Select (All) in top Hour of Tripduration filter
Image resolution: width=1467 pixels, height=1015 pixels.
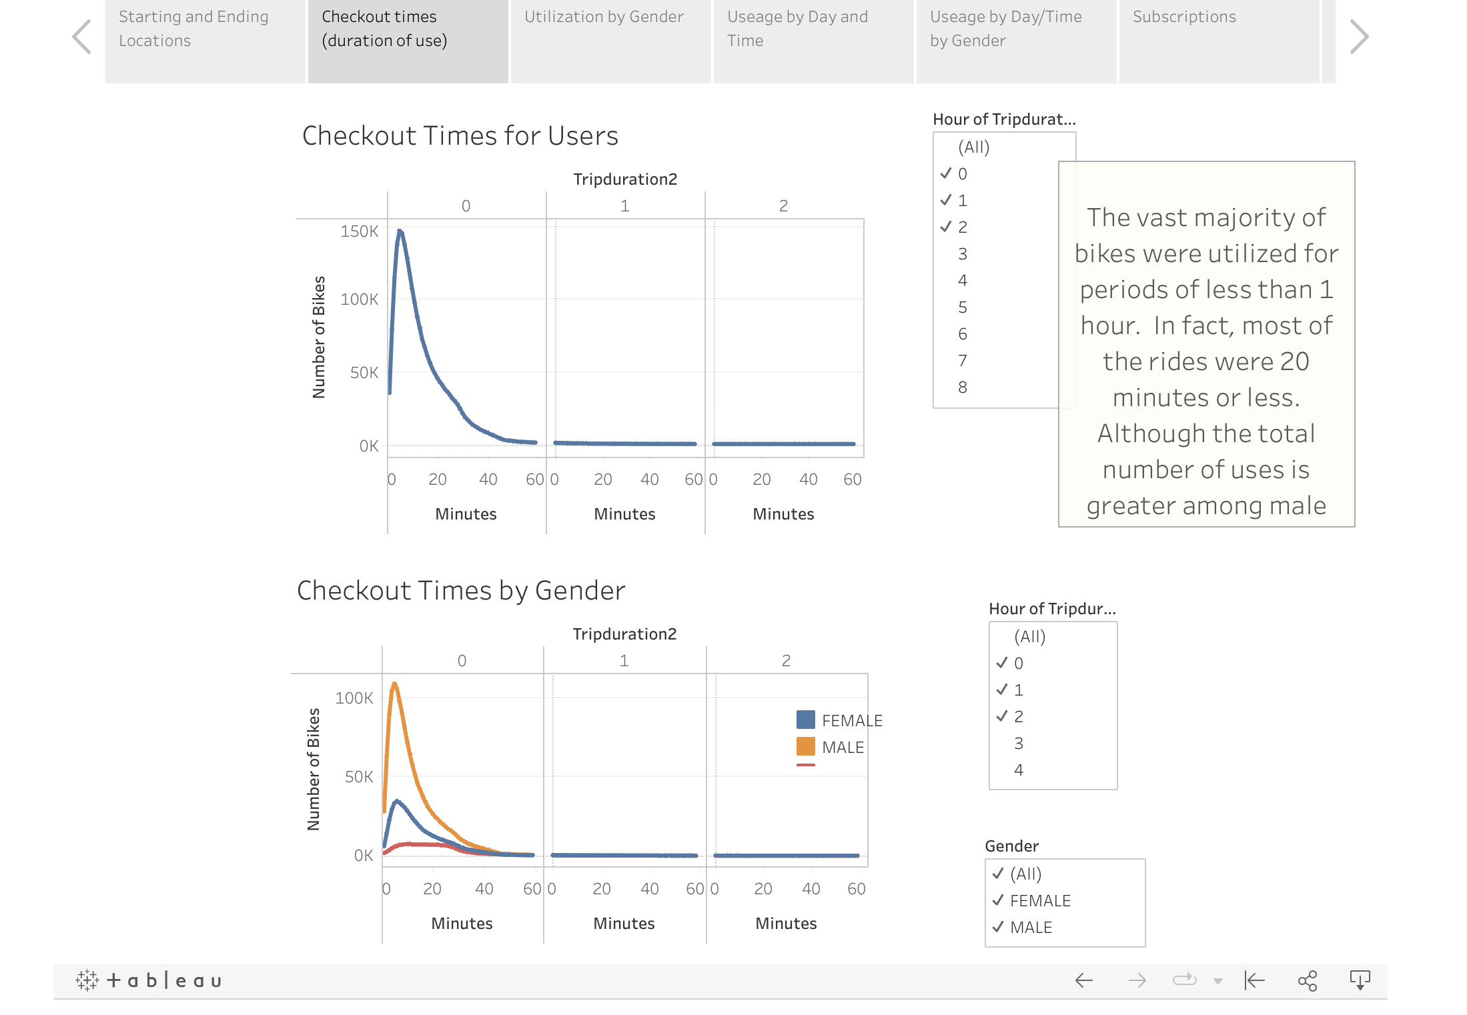973,147
